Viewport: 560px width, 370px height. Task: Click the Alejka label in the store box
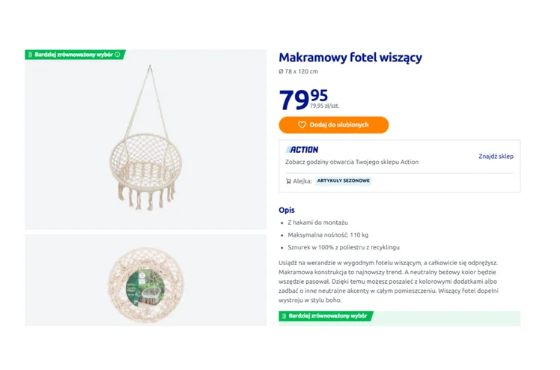coord(302,181)
